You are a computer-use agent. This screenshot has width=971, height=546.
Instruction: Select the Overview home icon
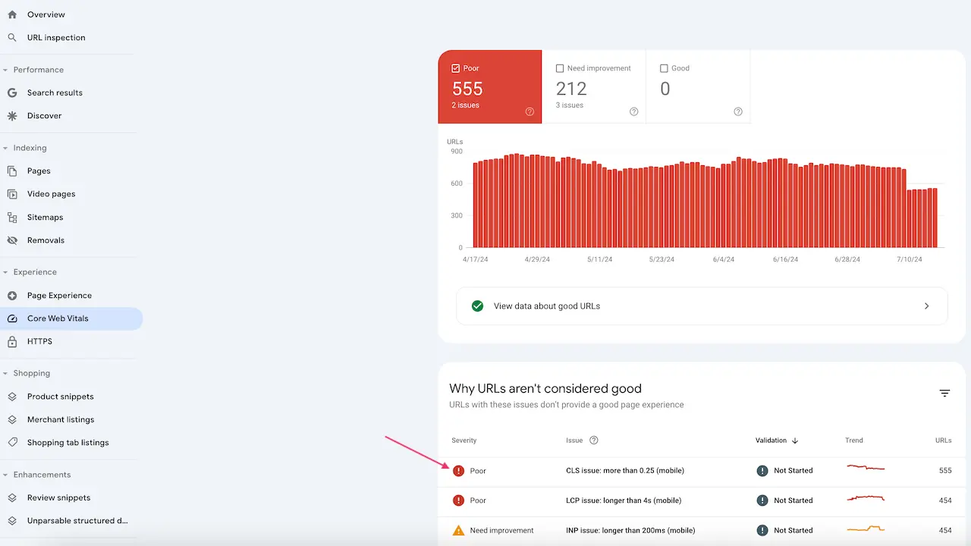pyautogui.click(x=11, y=14)
